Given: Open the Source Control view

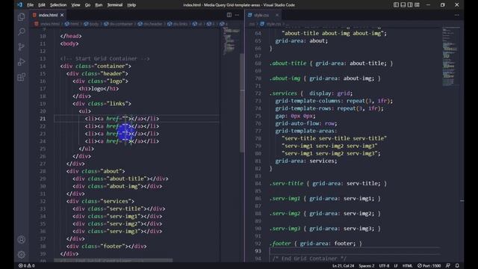Looking at the screenshot, I should (22, 46).
